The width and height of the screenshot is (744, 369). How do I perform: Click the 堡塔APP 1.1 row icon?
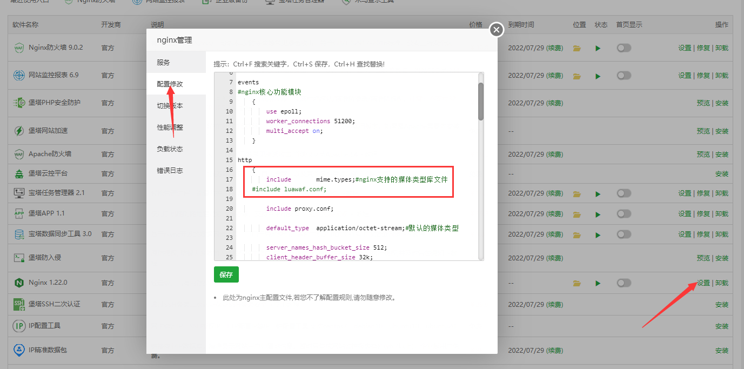pyautogui.click(x=19, y=213)
